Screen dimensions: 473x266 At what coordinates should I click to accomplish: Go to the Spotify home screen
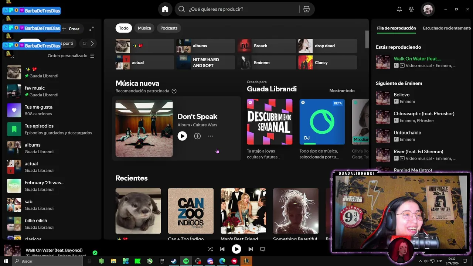click(165, 9)
